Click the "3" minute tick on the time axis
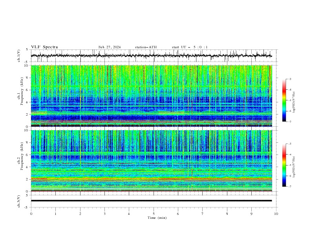 coord(104,214)
